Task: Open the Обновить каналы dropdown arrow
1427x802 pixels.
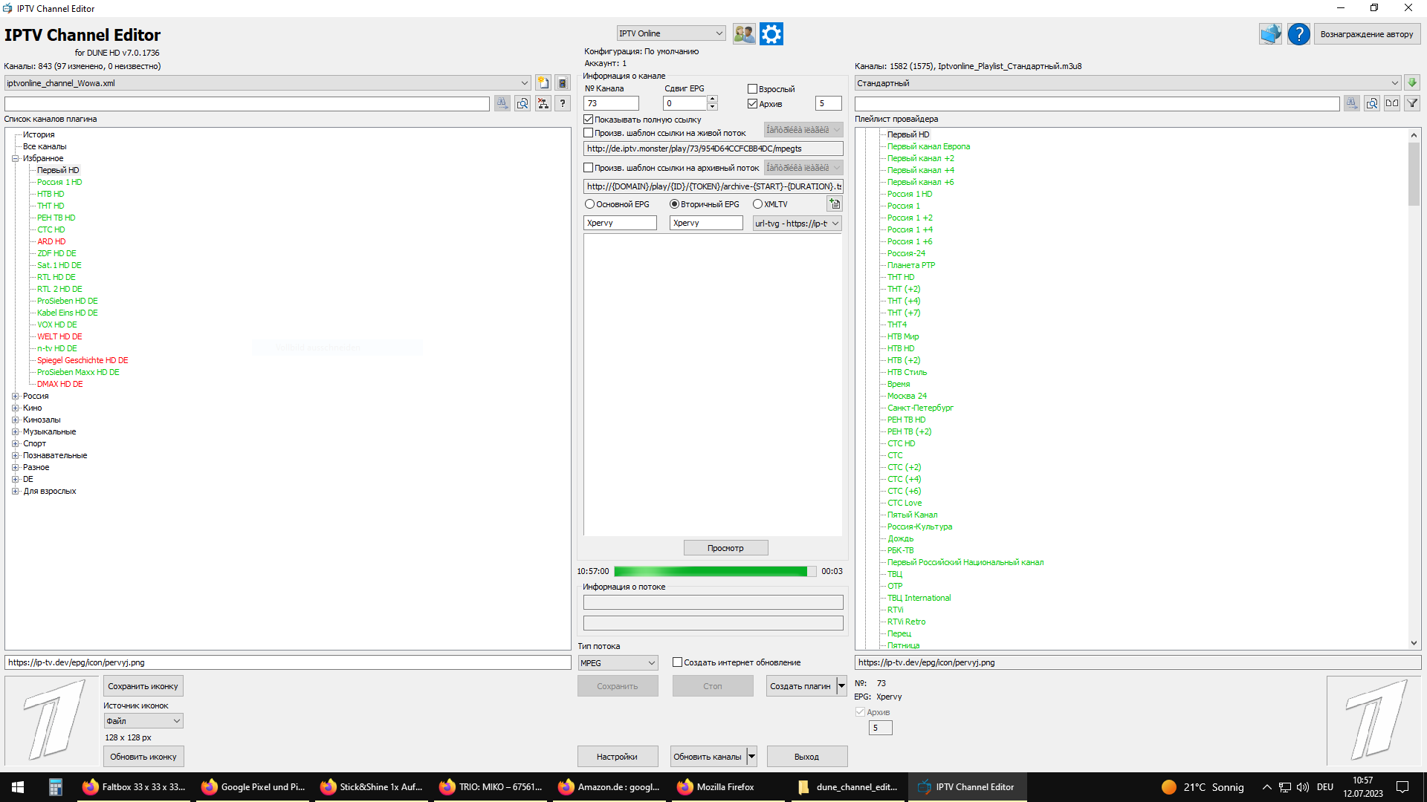Action: coord(751,757)
